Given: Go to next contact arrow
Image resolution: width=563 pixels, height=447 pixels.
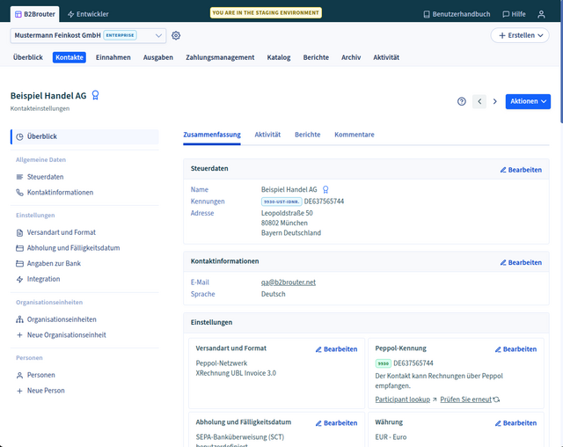Looking at the screenshot, I should (x=494, y=101).
